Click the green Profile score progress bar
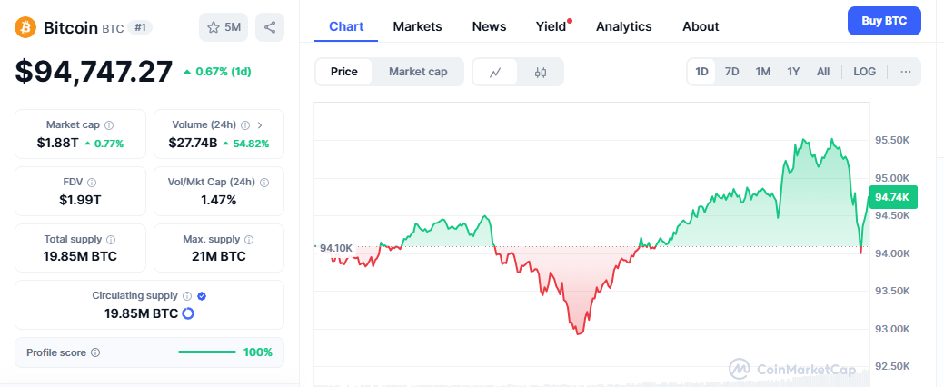Viewport: 944px width, 387px height. tap(207, 352)
